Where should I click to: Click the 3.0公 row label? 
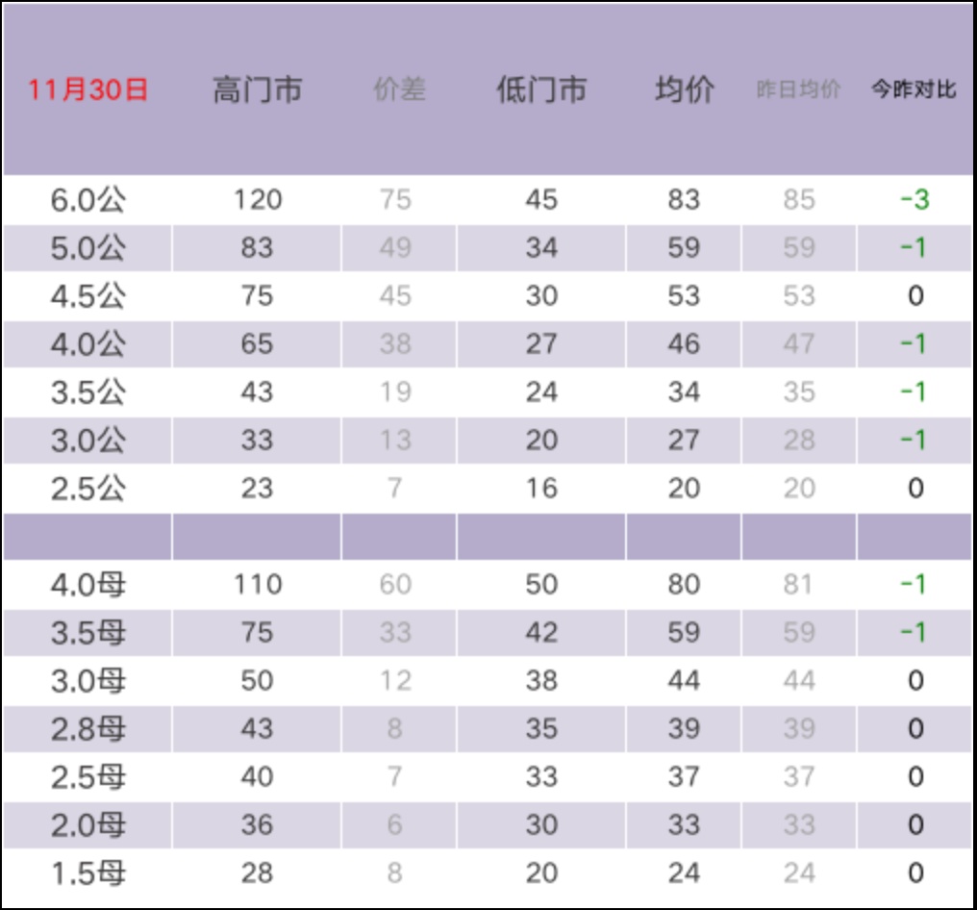pyautogui.click(x=88, y=441)
